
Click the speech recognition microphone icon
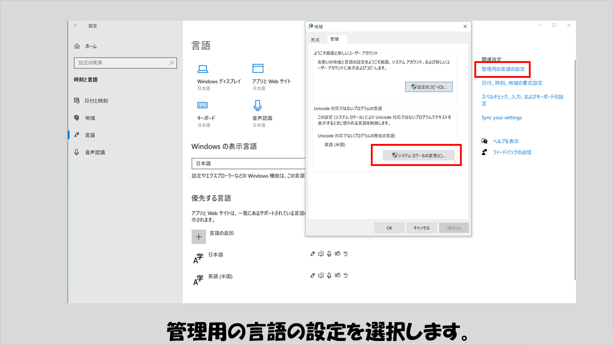[257, 105]
